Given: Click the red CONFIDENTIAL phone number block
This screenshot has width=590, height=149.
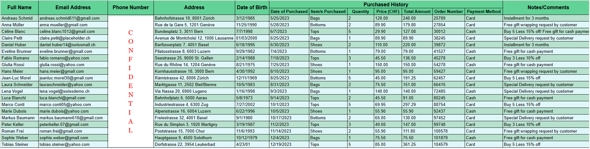Looking at the screenshot, I should coord(131,81).
